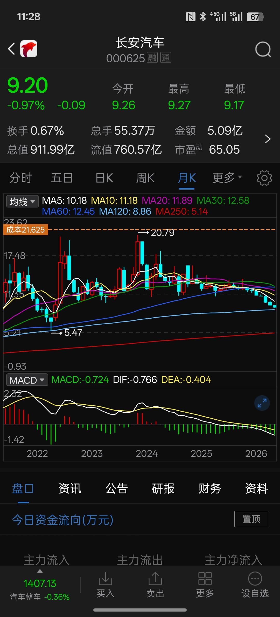Tap the MA120: 8.86 label
This screenshot has height=617, width=280.
pos(125,211)
